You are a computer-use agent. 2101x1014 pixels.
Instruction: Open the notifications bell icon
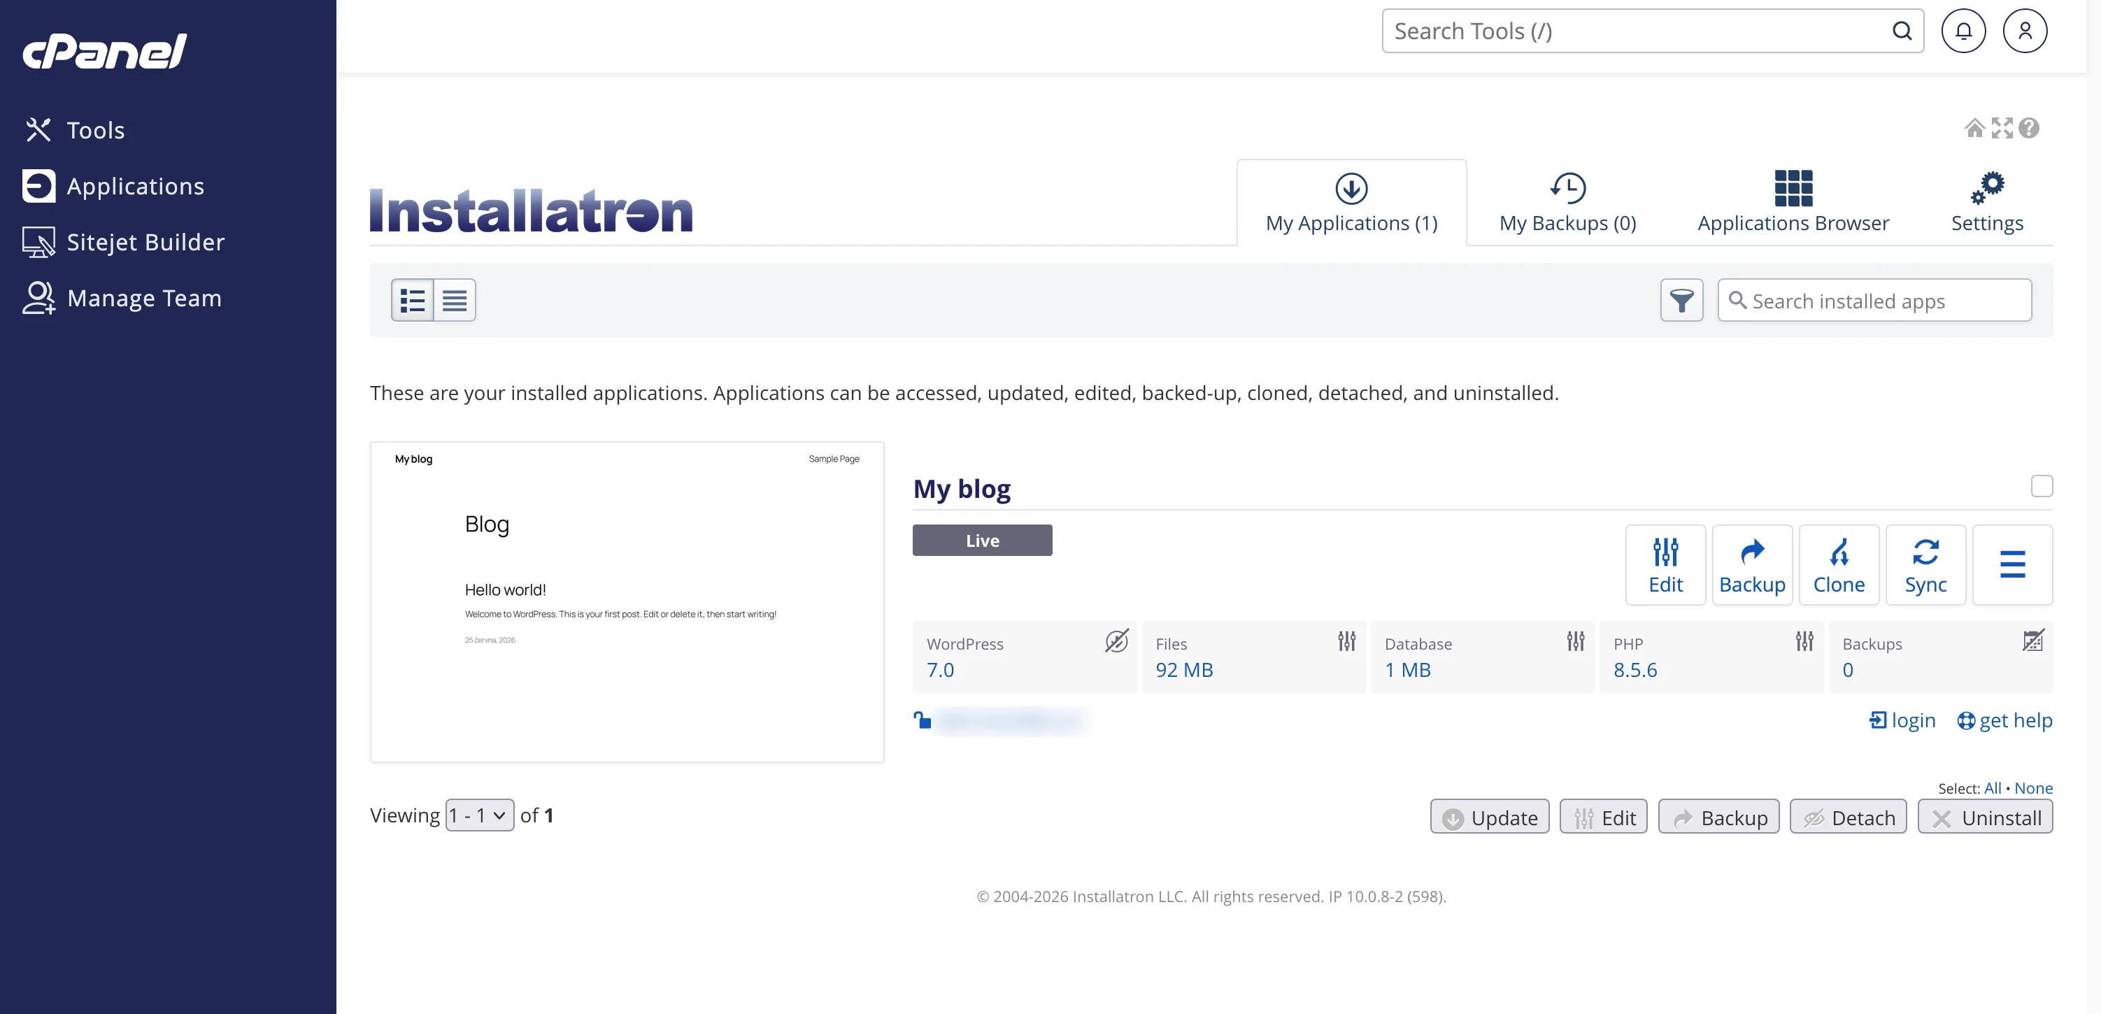tap(1963, 31)
